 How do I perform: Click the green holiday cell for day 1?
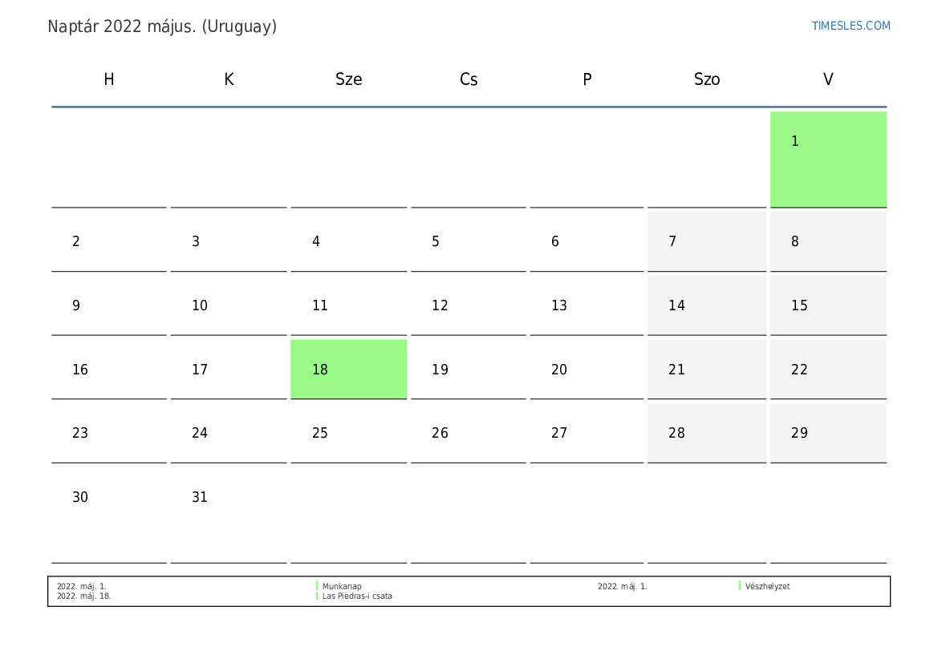coord(828,159)
